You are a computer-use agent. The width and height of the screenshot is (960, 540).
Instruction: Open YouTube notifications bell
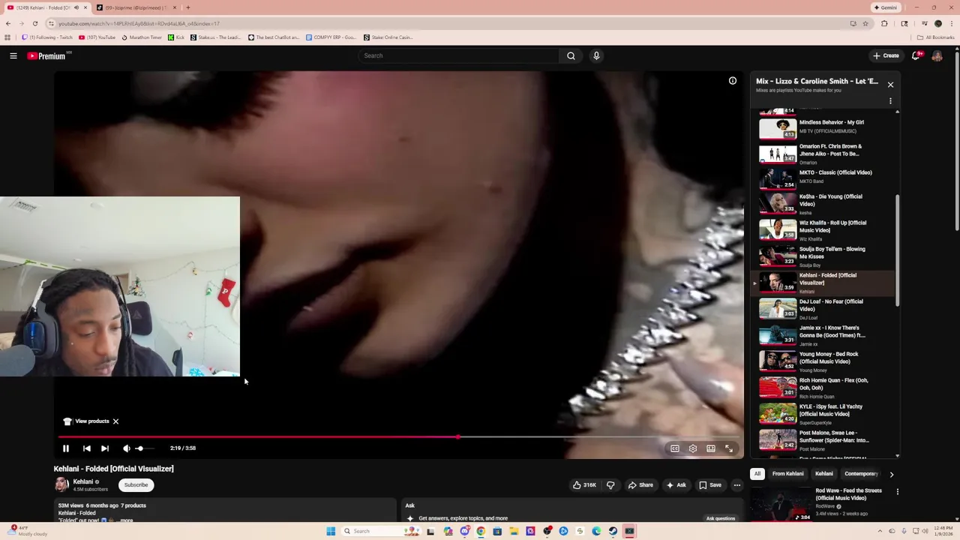916,55
